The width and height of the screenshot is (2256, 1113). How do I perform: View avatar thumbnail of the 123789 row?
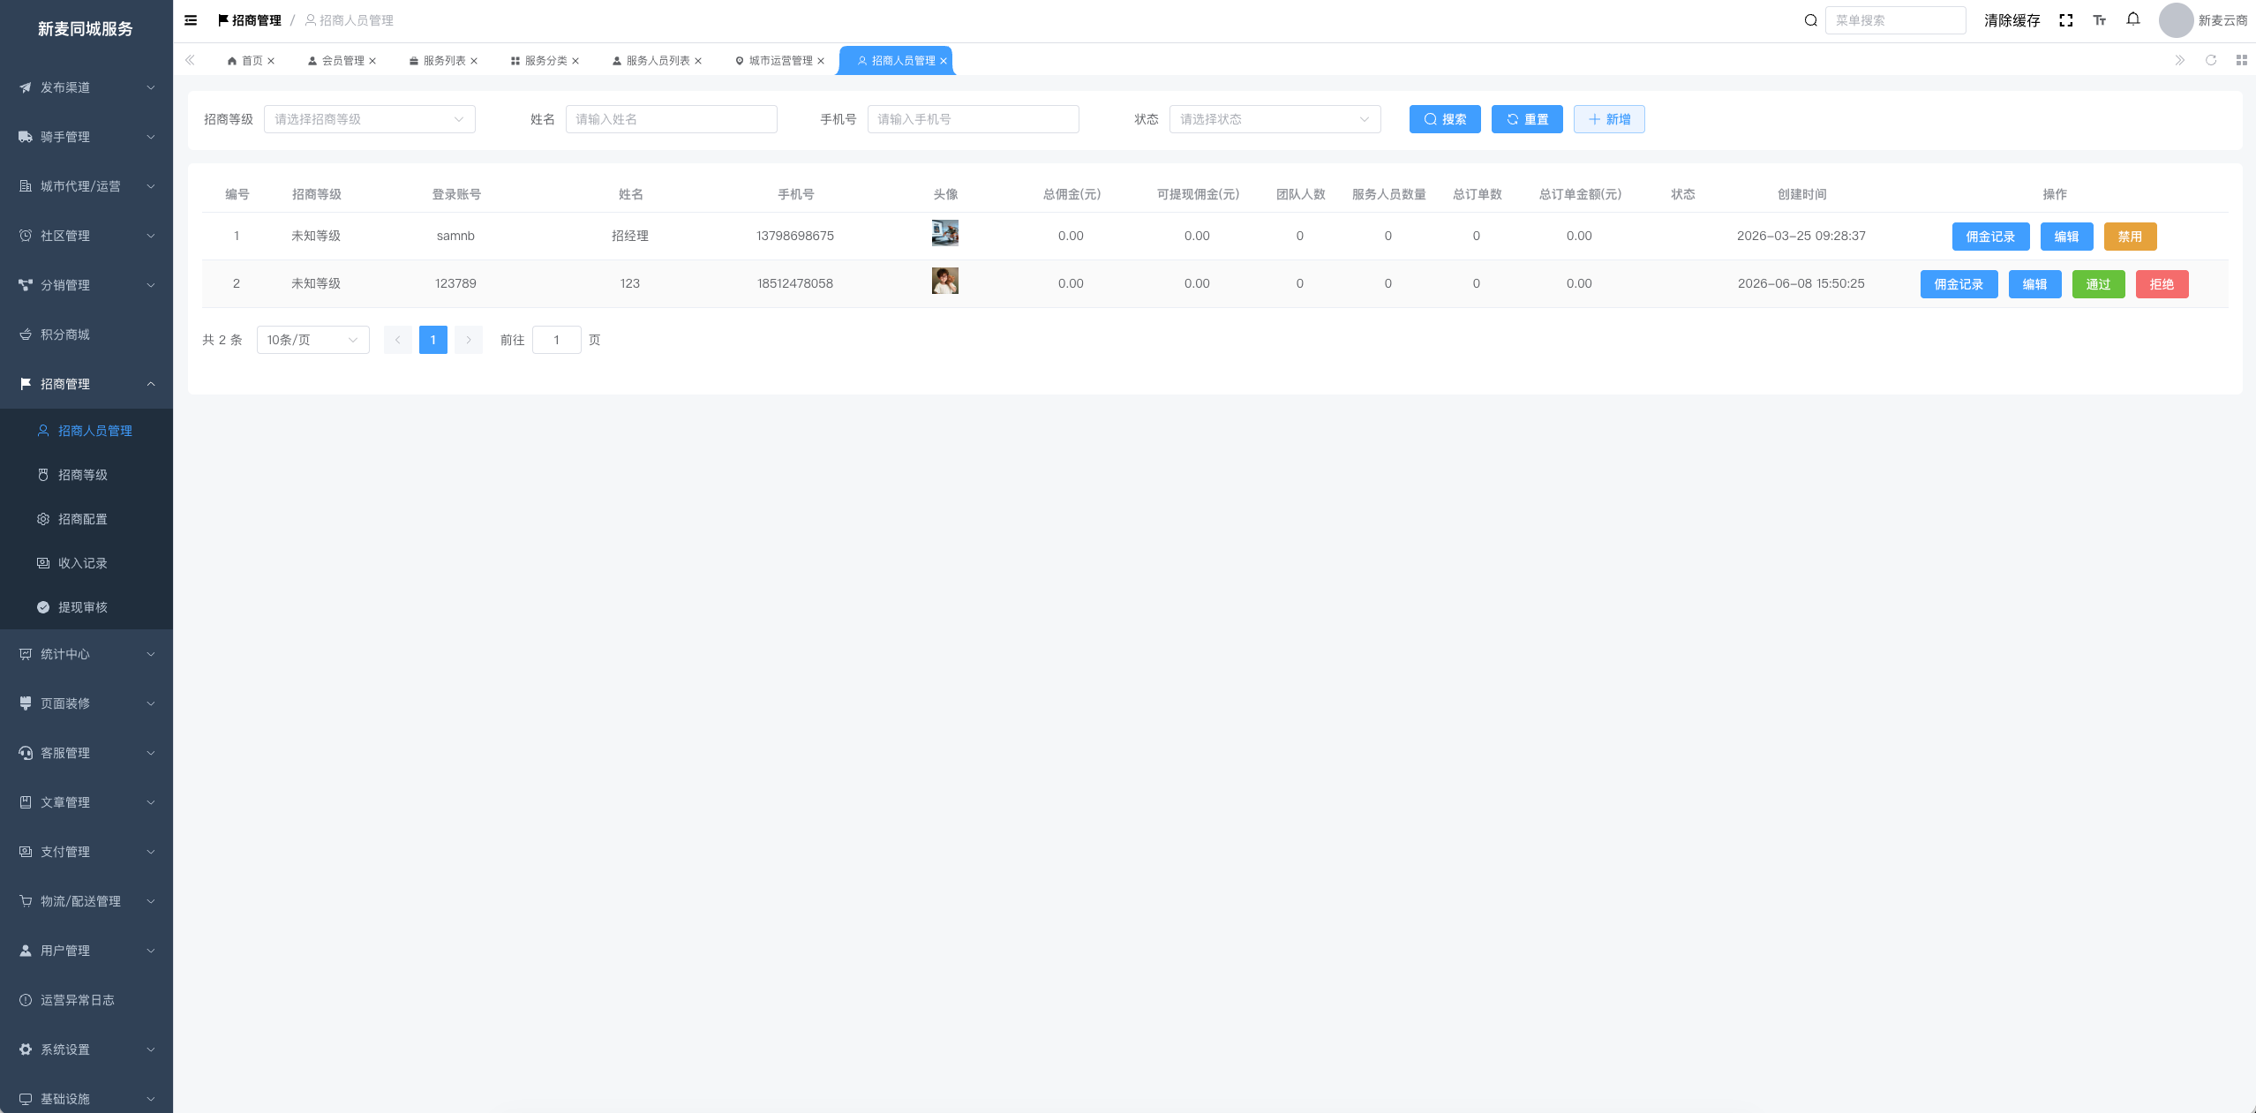pos(945,281)
